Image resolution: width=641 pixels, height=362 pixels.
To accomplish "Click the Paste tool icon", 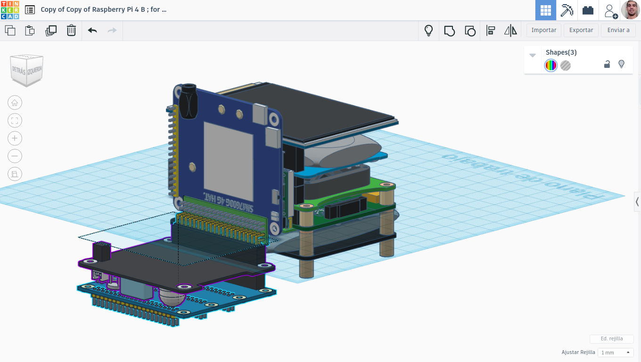I will point(30,31).
